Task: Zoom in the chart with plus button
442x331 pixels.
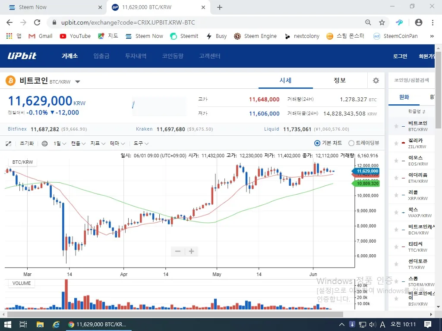Action: click(191, 251)
